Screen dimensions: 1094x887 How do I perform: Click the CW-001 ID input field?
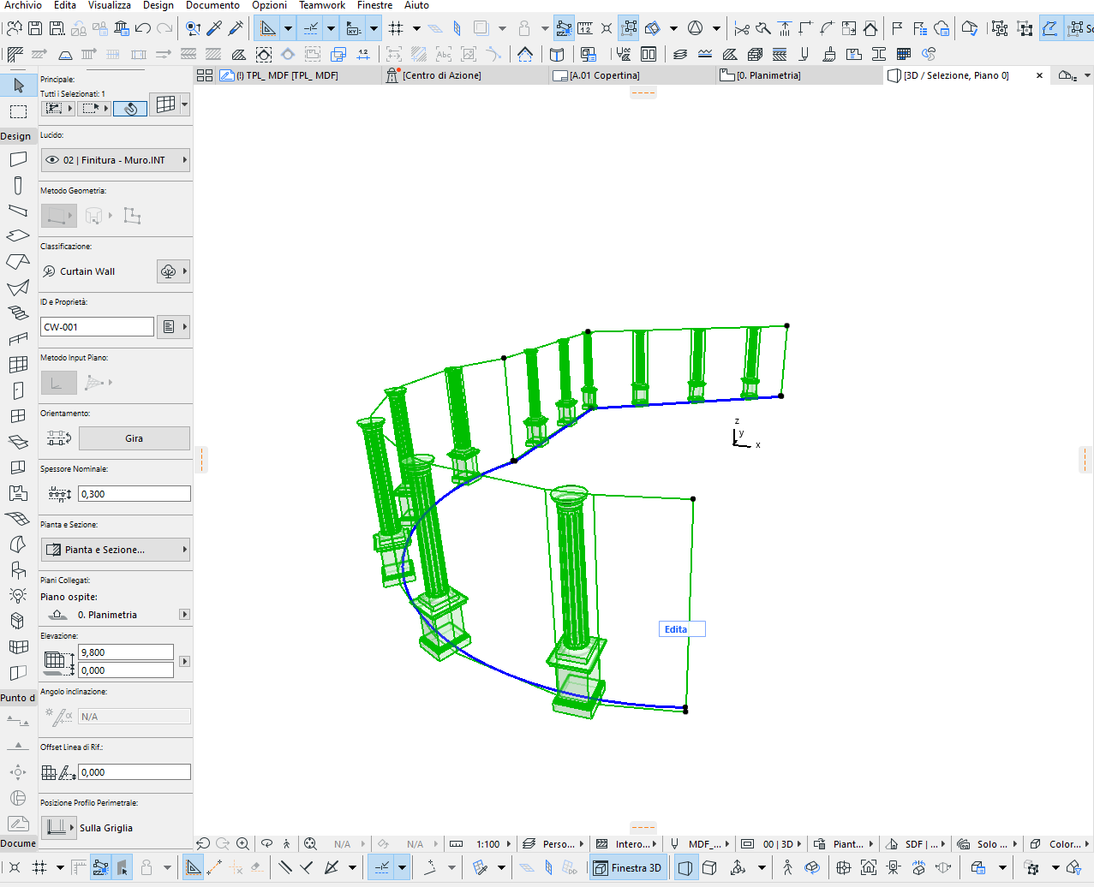(97, 326)
